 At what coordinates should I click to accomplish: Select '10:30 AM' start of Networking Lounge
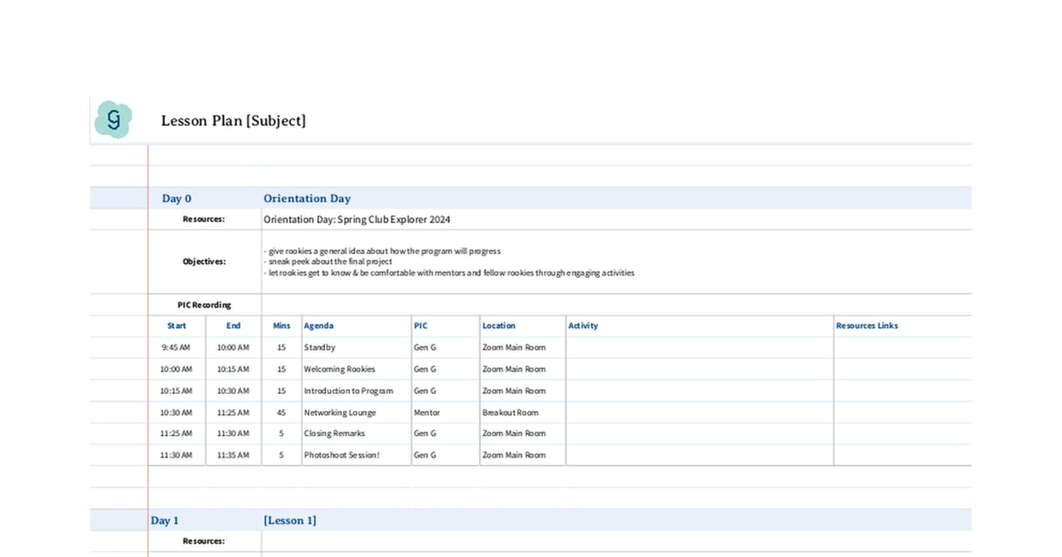tap(176, 413)
